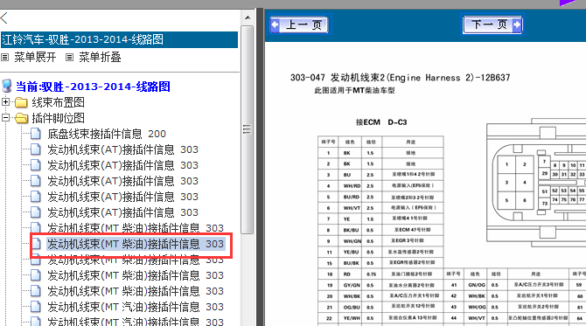Viewport: 586px width, 326px height.
Task: Select the highlighted 发动机线束(MT 柴油)接插件信息 303 entry
Action: [x=136, y=244]
